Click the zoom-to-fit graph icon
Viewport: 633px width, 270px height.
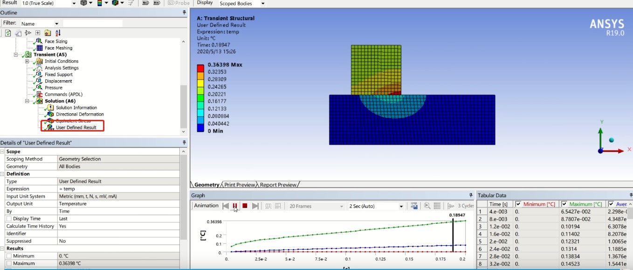coord(427,206)
